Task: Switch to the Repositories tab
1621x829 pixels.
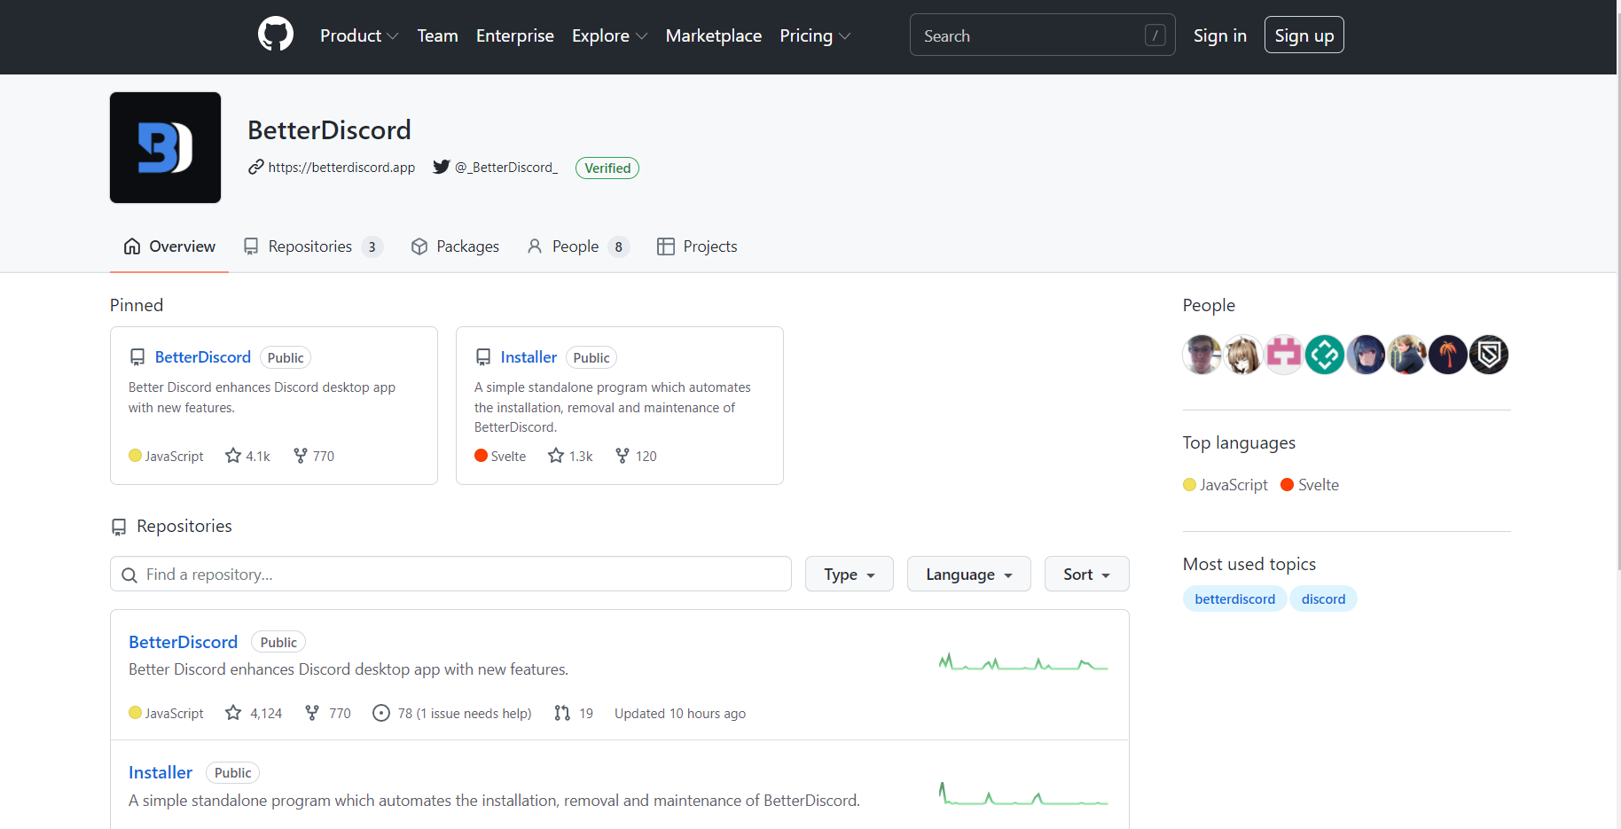Action: (x=311, y=246)
